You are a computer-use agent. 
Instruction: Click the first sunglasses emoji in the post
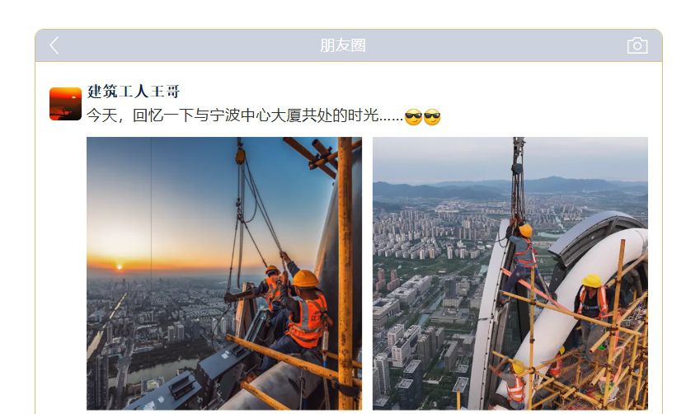(413, 117)
